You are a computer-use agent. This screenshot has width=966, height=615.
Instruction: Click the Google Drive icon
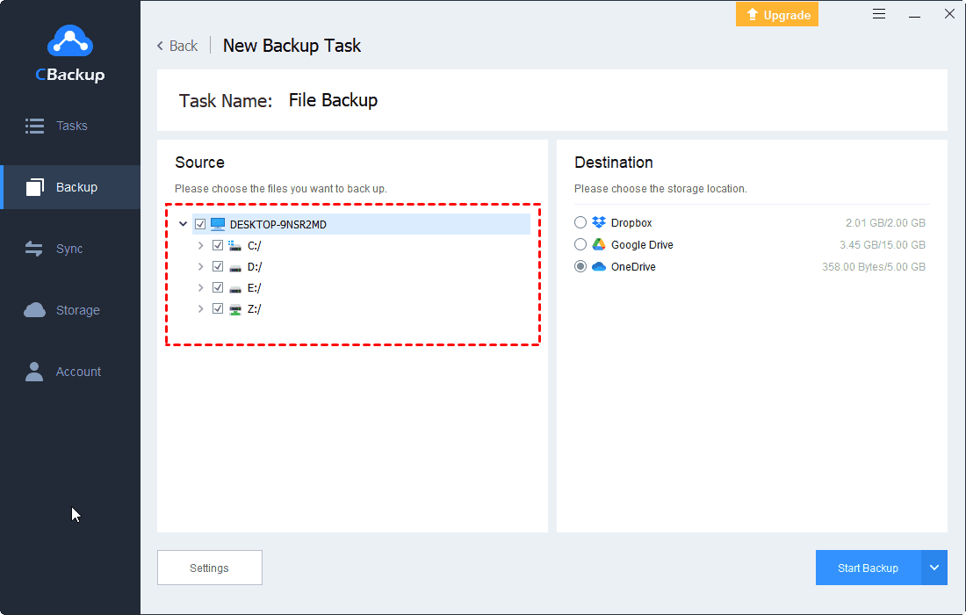click(599, 245)
